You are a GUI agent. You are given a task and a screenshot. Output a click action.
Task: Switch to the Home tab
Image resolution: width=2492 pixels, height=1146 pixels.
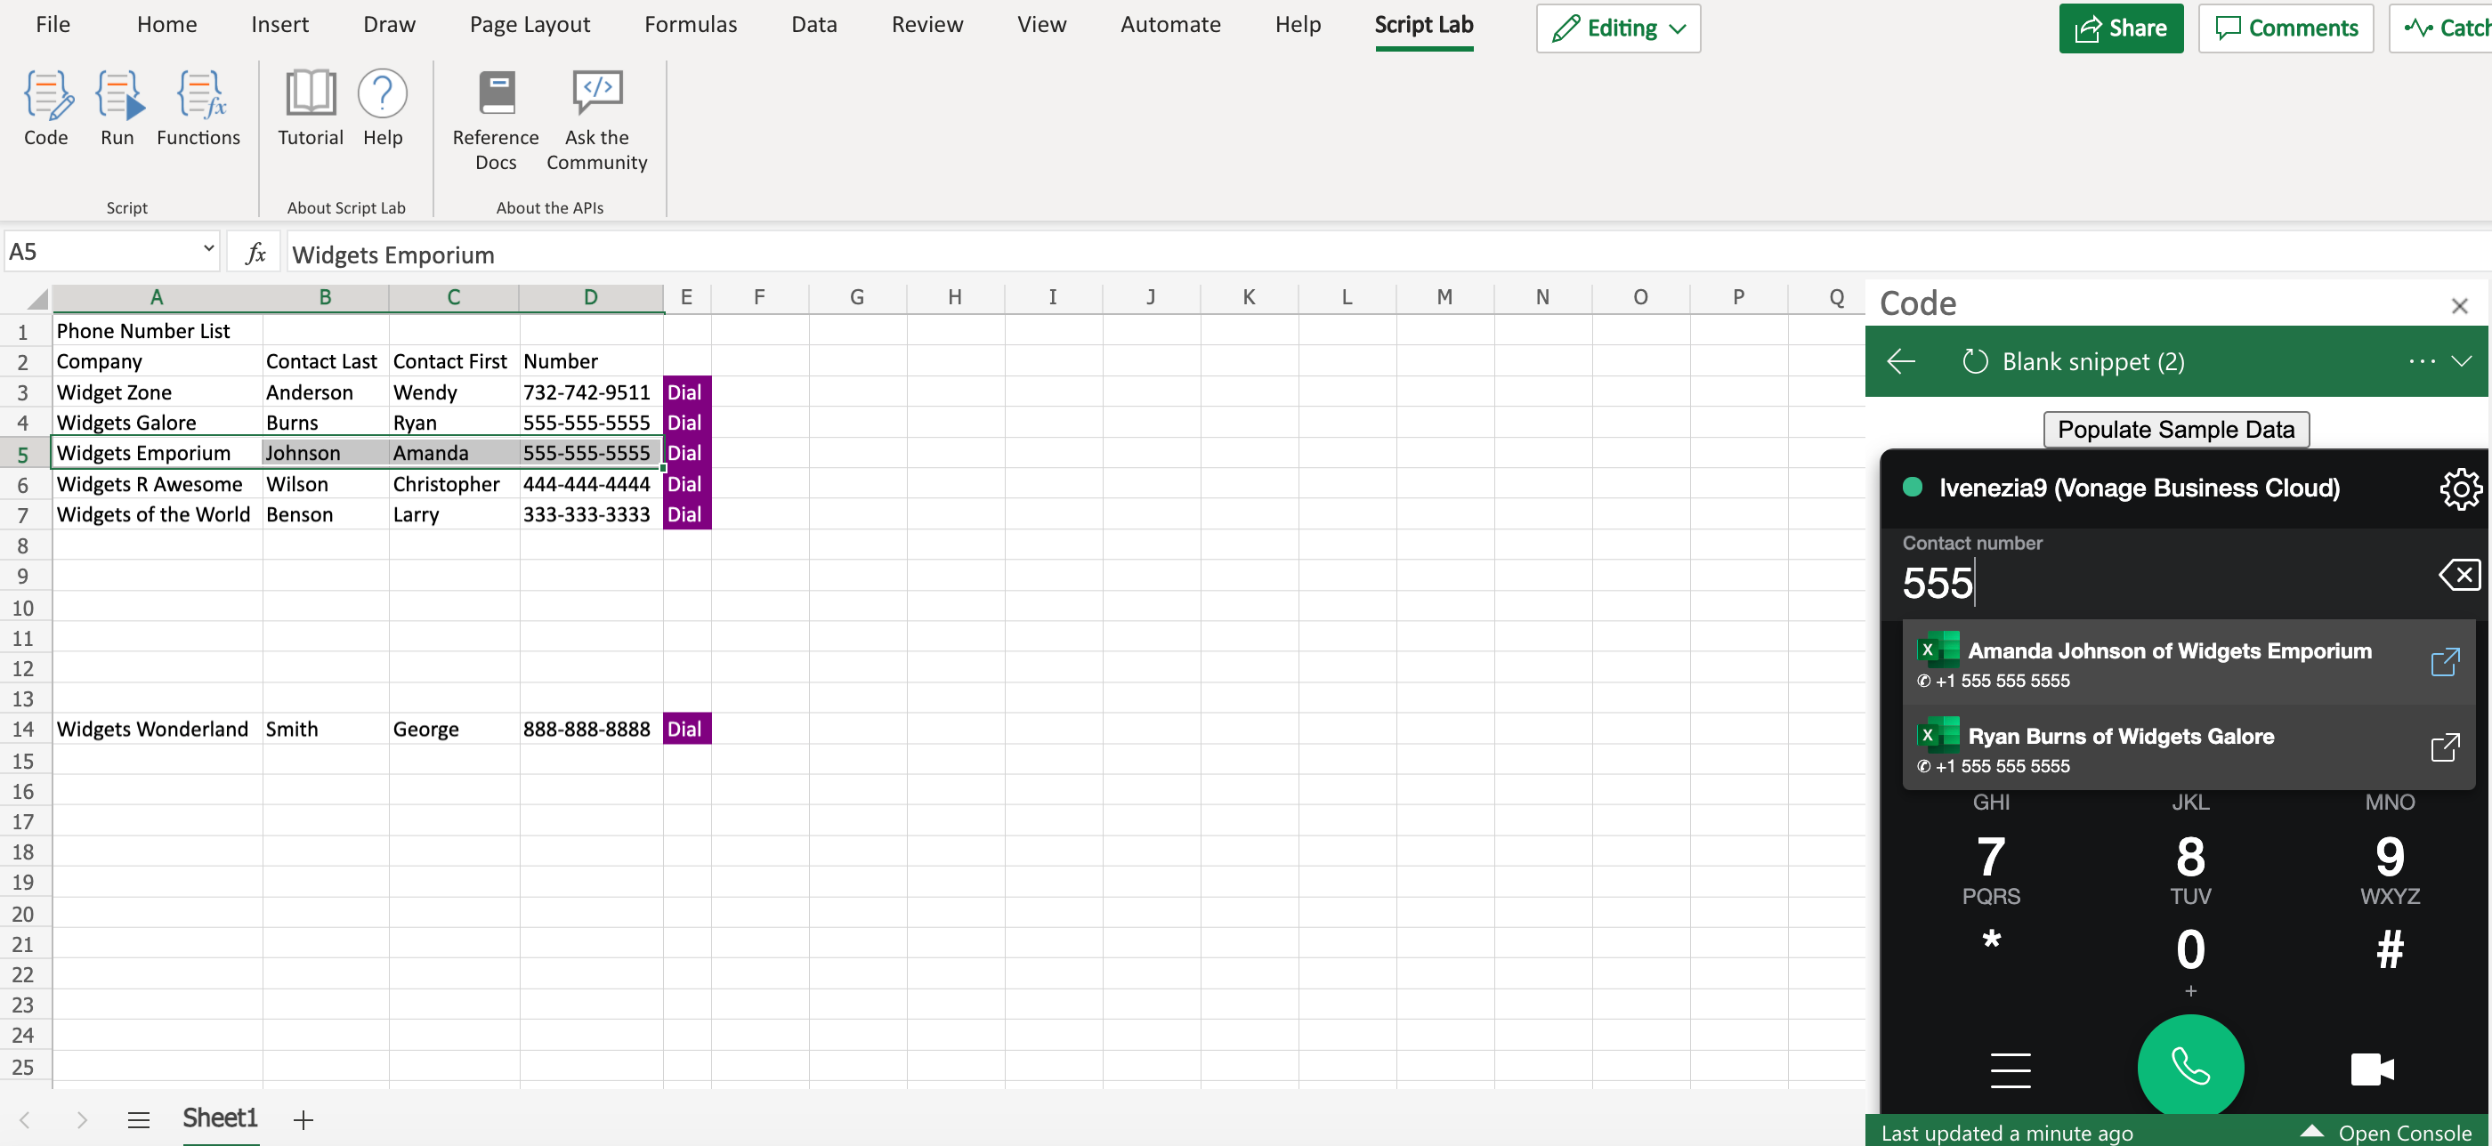click(x=166, y=24)
